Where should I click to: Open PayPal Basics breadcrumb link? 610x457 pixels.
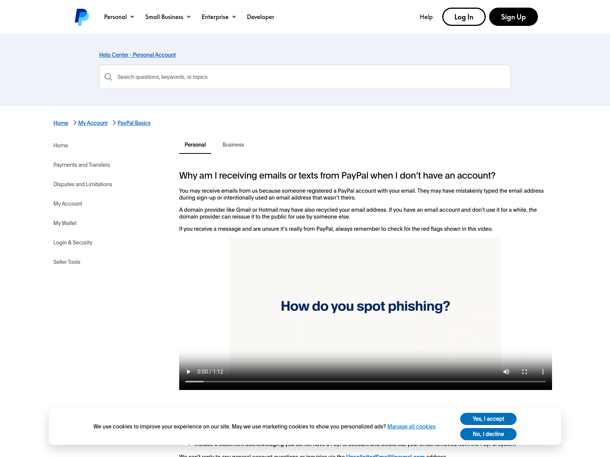134,123
